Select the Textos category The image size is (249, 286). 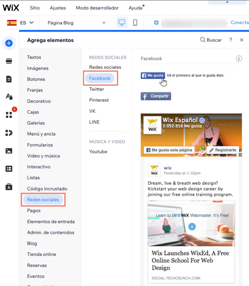(x=34, y=57)
